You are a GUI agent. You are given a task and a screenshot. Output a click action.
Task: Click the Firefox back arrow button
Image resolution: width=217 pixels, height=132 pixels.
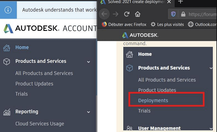pos(104,14)
